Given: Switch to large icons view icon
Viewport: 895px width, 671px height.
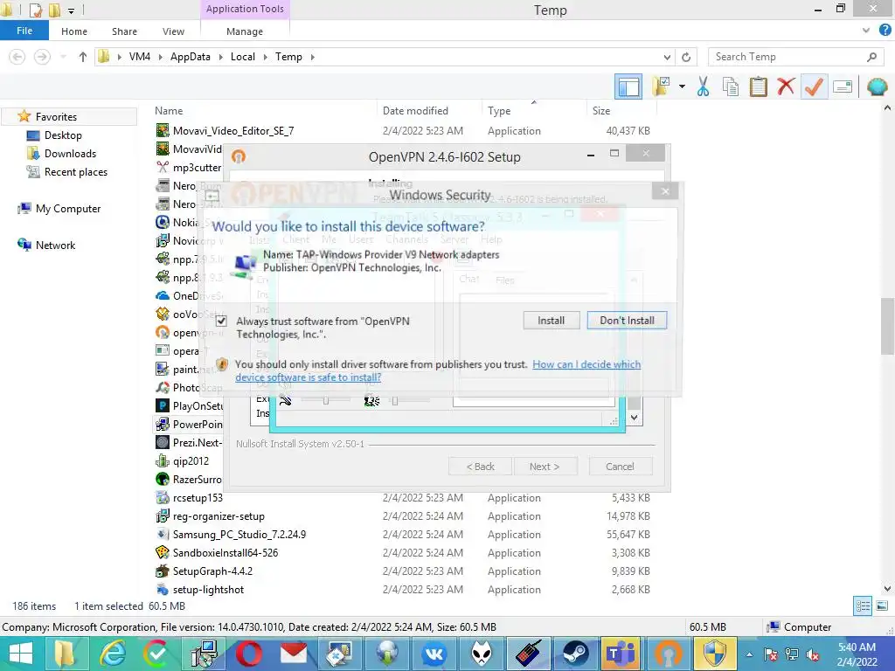Looking at the screenshot, I should point(882,606).
